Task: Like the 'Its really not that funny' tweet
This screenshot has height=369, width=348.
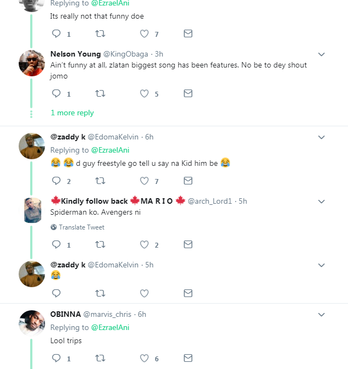Action: [x=144, y=33]
